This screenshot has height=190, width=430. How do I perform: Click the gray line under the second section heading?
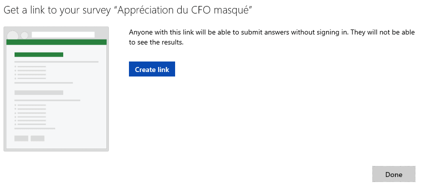48,100
